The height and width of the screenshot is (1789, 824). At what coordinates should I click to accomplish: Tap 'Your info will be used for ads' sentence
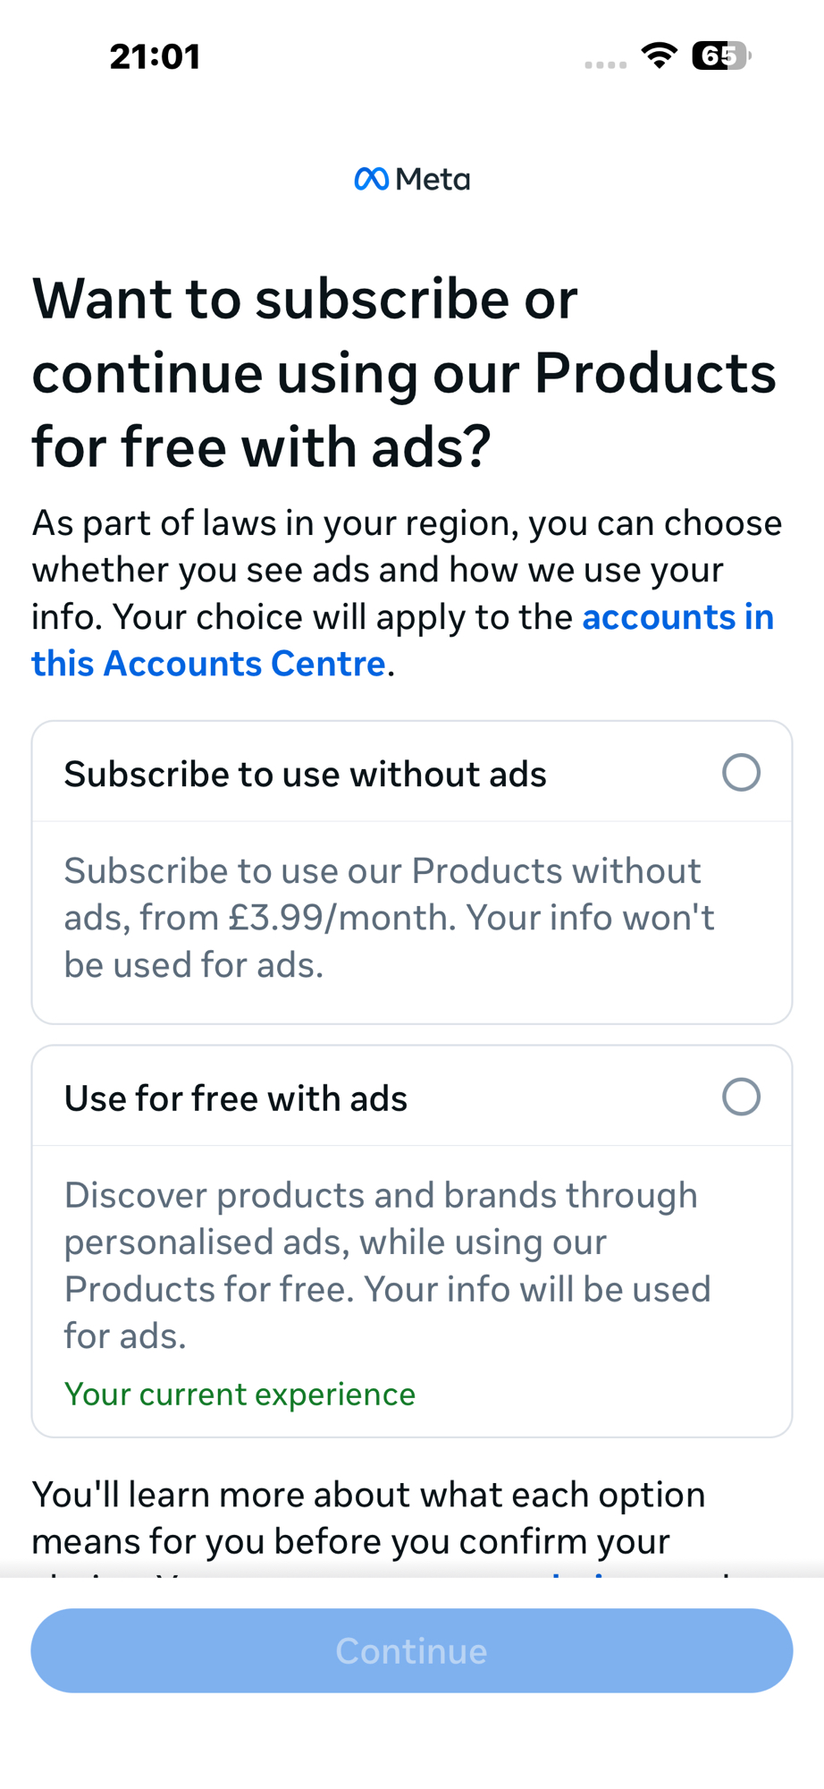click(536, 1290)
